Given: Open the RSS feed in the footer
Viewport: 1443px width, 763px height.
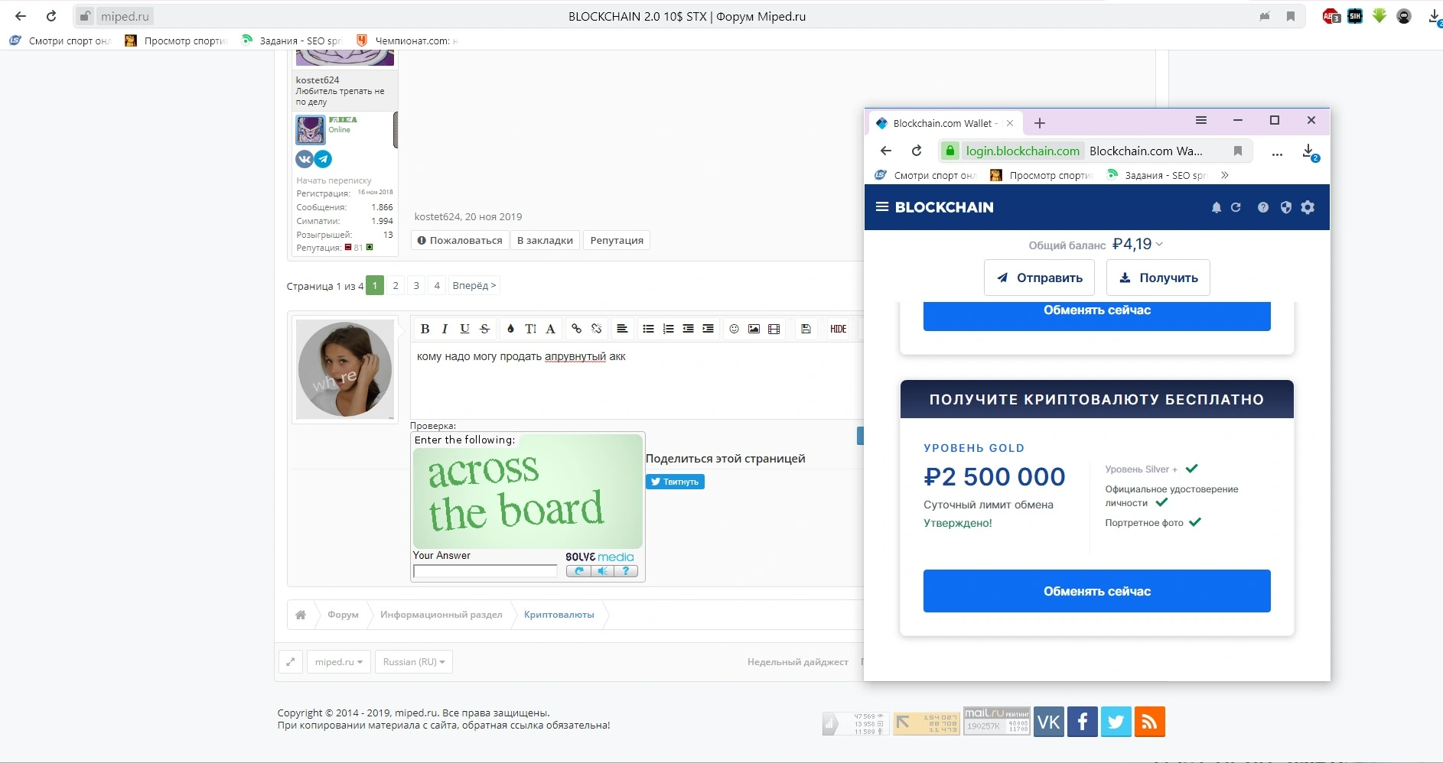Looking at the screenshot, I should pos(1150,722).
